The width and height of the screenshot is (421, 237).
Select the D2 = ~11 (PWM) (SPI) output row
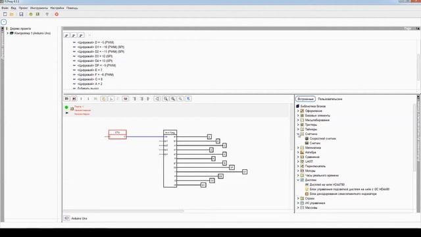pyautogui.click(x=101, y=51)
